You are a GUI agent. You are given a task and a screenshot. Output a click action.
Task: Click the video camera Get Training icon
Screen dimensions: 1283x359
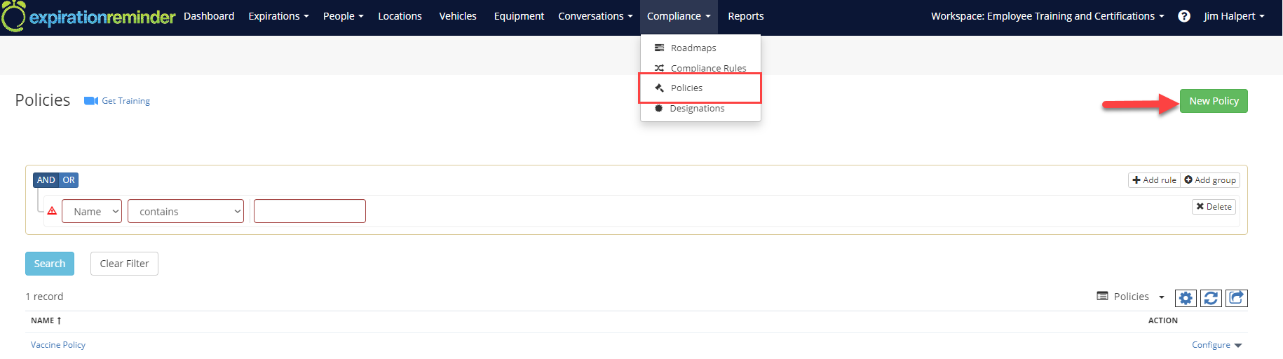pyautogui.click(x=91, y=101)
